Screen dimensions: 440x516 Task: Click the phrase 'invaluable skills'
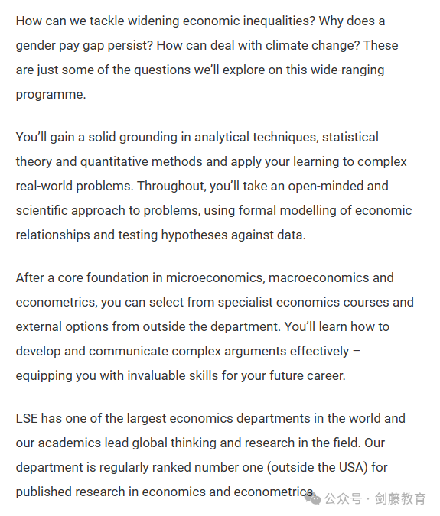(x=173, y=376)
